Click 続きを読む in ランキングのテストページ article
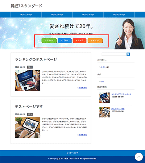The image size is (145, 163). pyautogui.click(x=83, y=88)
